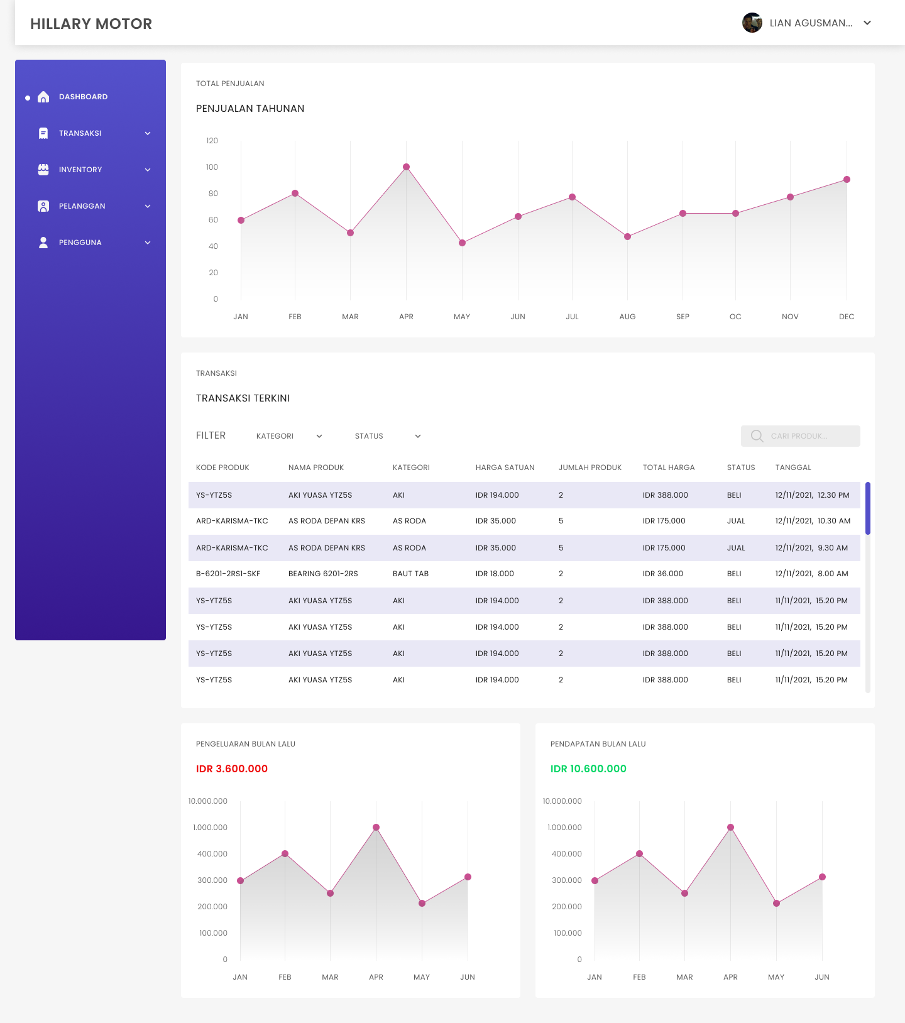The width and height of the screenshot is (905, 1023).
Task: Click the Inventory store icon
Action: pos(43,170)
